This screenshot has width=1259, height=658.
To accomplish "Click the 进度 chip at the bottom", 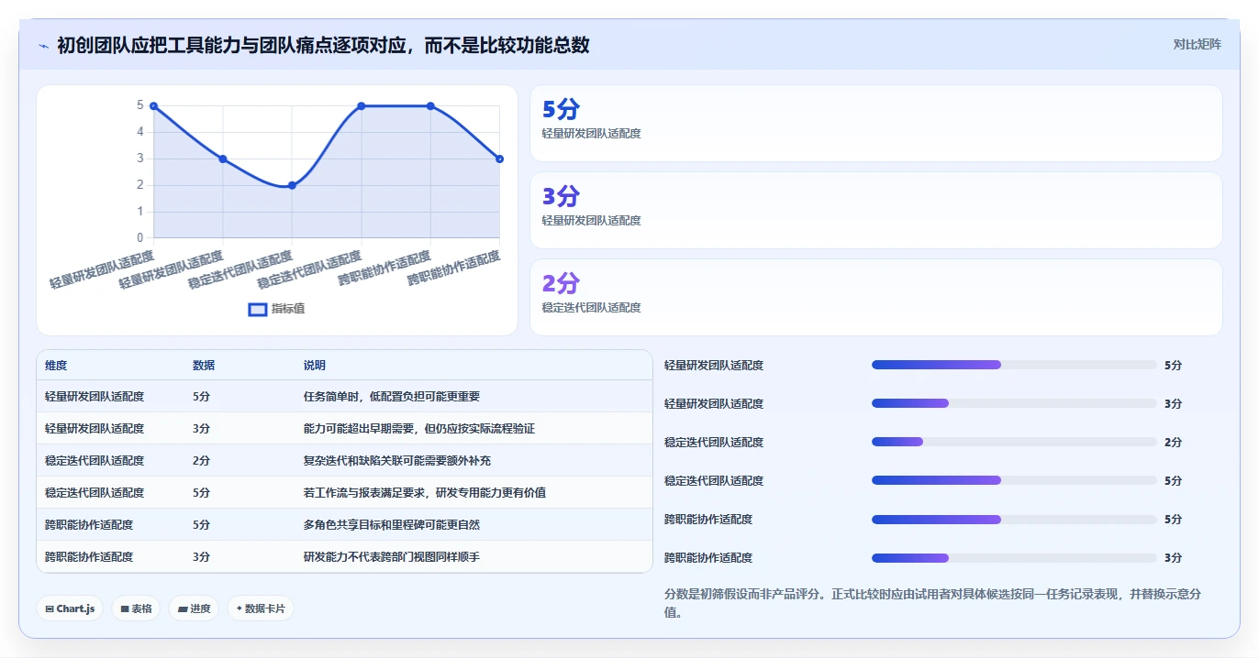I will [x=194, y=609].
